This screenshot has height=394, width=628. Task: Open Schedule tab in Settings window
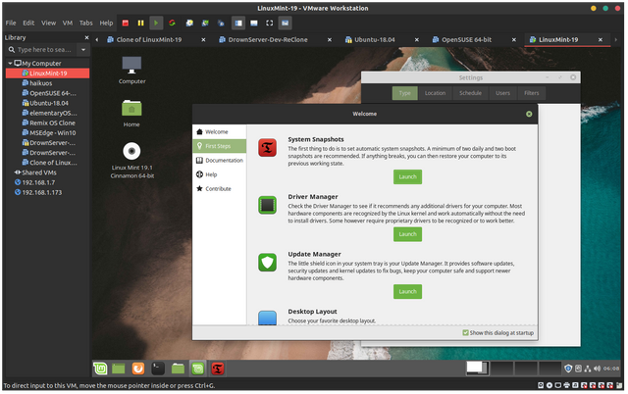(x=470, y=93)
